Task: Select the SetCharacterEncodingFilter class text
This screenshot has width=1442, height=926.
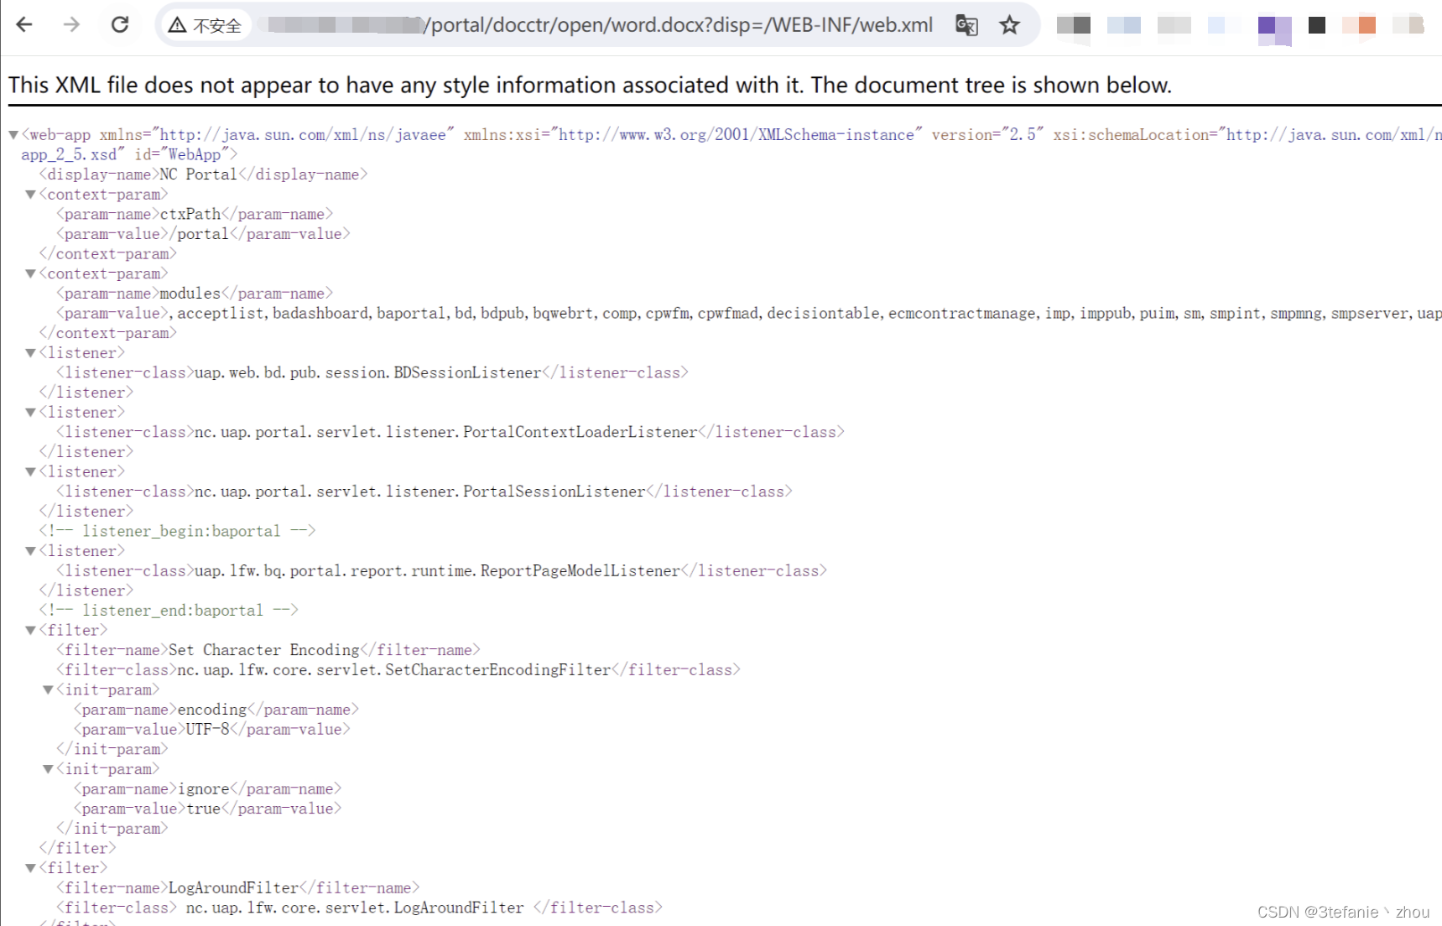Action: point(394,670)
